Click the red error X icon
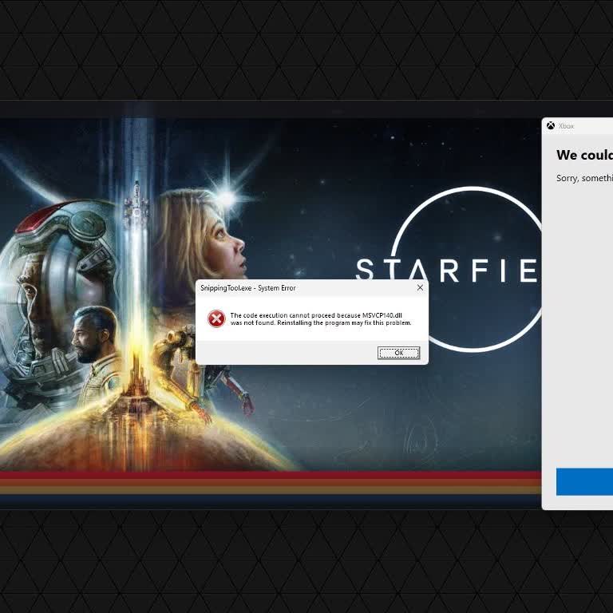The image size is (613, 613). coord(216,319)
